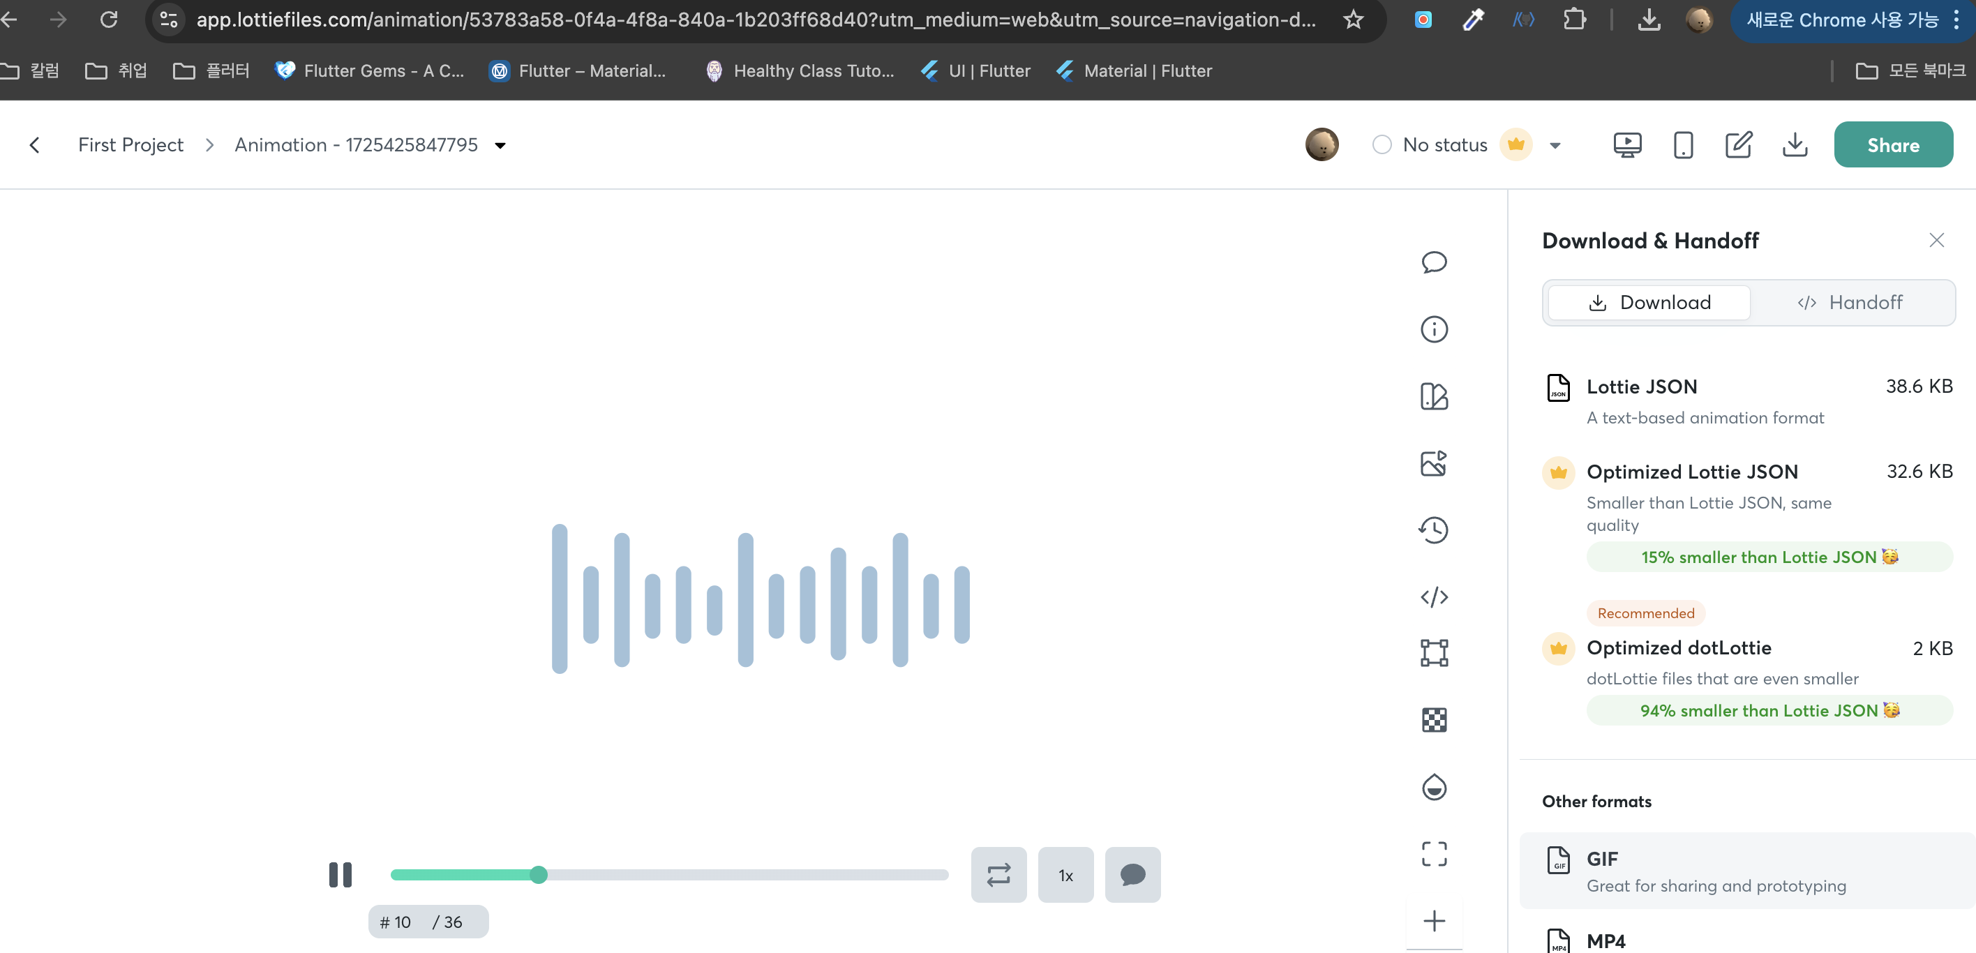Switch to the Handoff tab
Viewport: 1976px width, 953px height.
click(x=1850, y=302)
